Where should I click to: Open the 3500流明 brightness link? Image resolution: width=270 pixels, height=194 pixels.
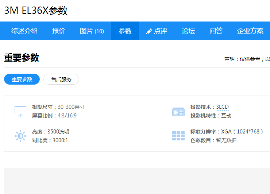coord(58,132)
